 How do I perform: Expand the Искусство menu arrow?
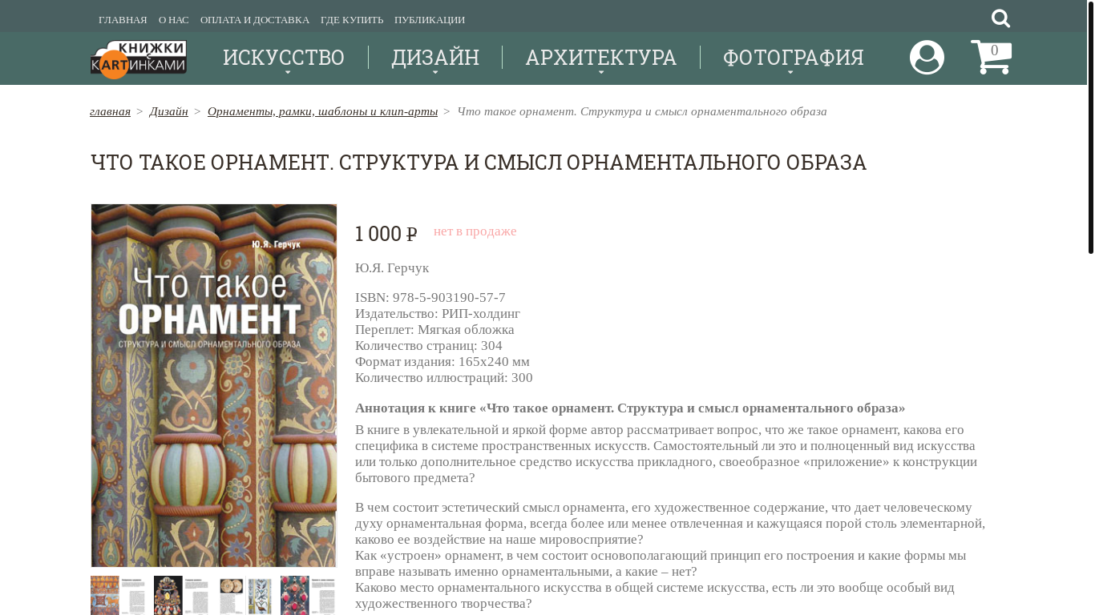pos(288,73)
